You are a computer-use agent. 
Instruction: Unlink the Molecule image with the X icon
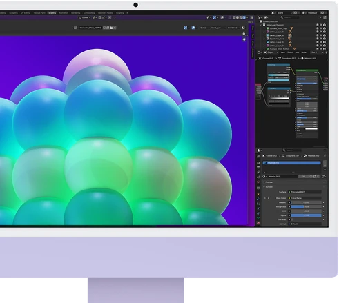pos(115,28)
